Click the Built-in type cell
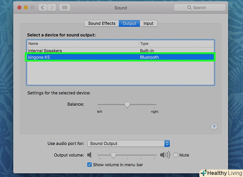 coord(147,51)
